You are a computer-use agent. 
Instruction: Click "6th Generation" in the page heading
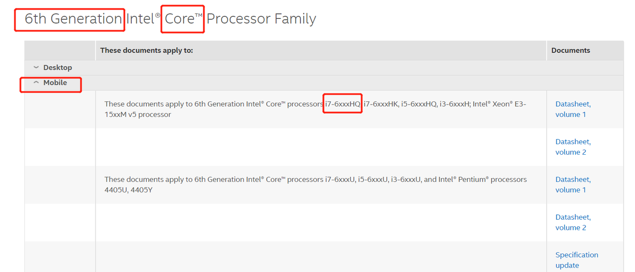(73, 19)
